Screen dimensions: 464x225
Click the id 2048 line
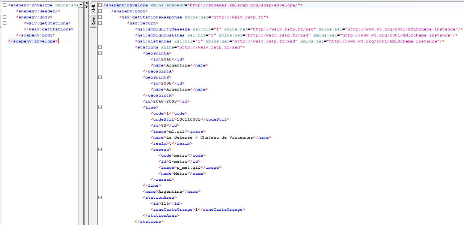coord(167,59)
